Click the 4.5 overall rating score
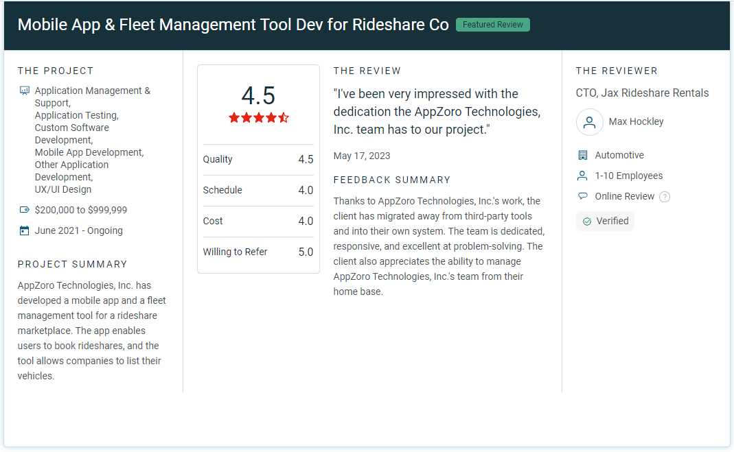Image resolution: width=734 pixels, height=452 pixels. click(x=258, y=95)
